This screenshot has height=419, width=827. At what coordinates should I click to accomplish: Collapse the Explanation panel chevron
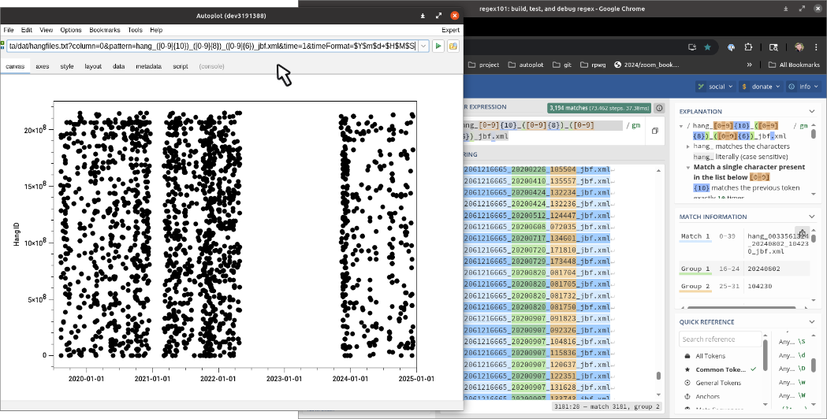tap(813, 111)
